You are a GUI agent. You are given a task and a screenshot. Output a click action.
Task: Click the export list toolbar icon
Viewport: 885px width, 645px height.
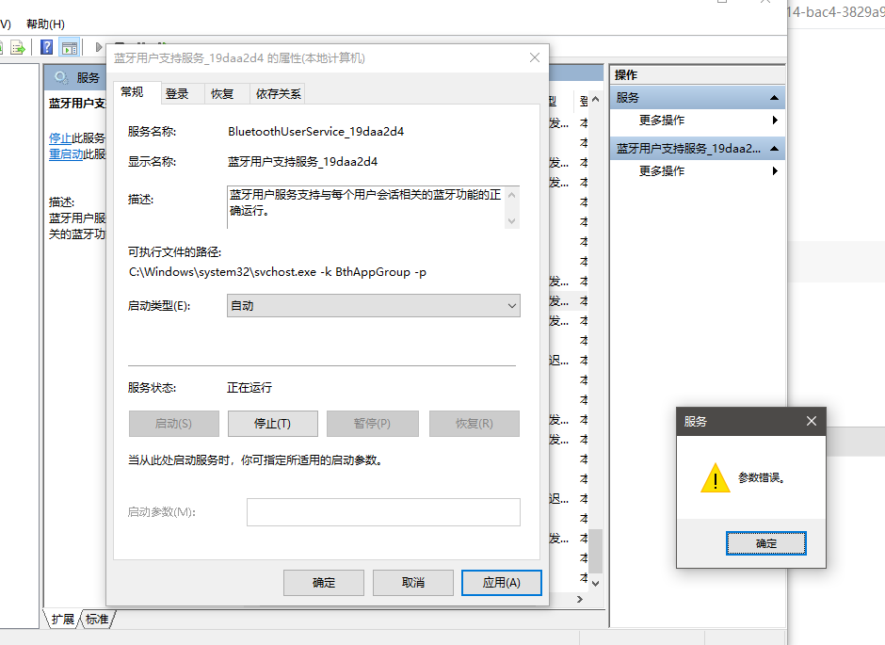point(18,47)
